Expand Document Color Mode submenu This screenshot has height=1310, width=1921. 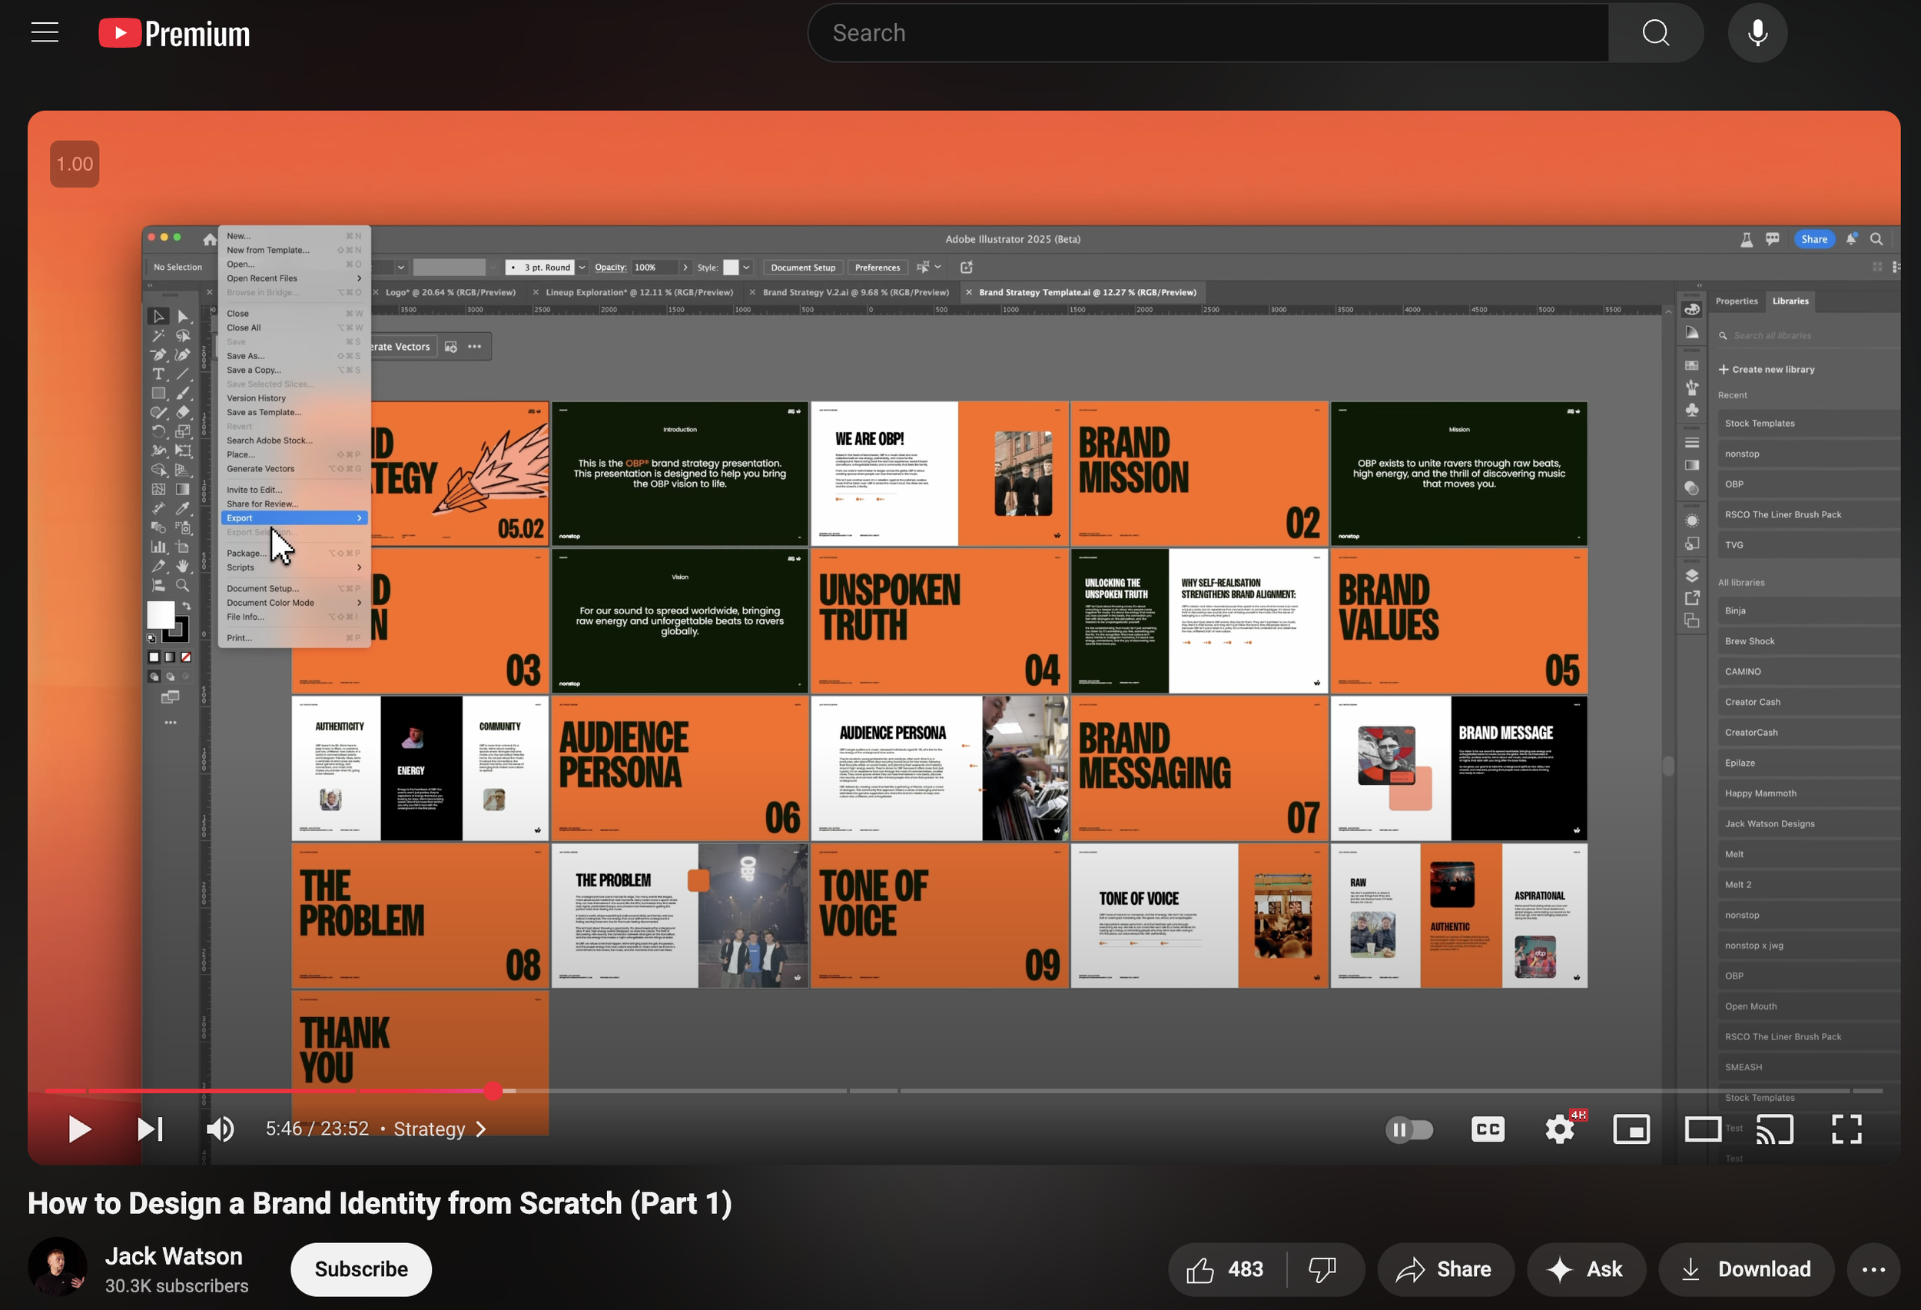pyautogui.click(x=294, y=603)
